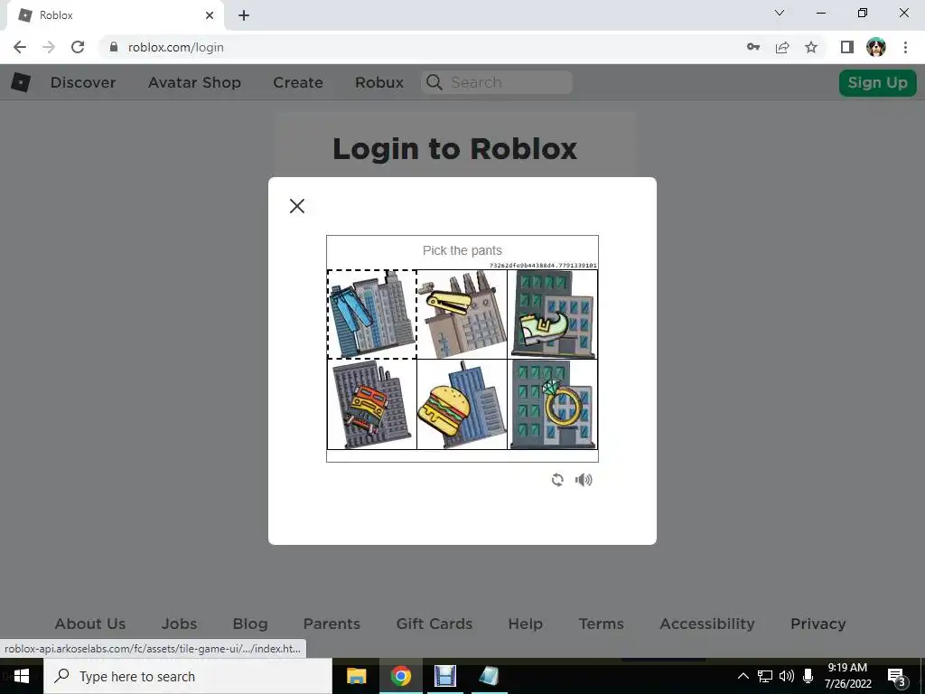Open Chrome from the taskbar
Viewport: 925px width, 694px height.
tap(400, 676)
